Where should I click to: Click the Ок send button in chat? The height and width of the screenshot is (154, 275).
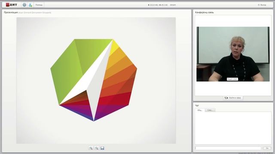coord(267,148)
